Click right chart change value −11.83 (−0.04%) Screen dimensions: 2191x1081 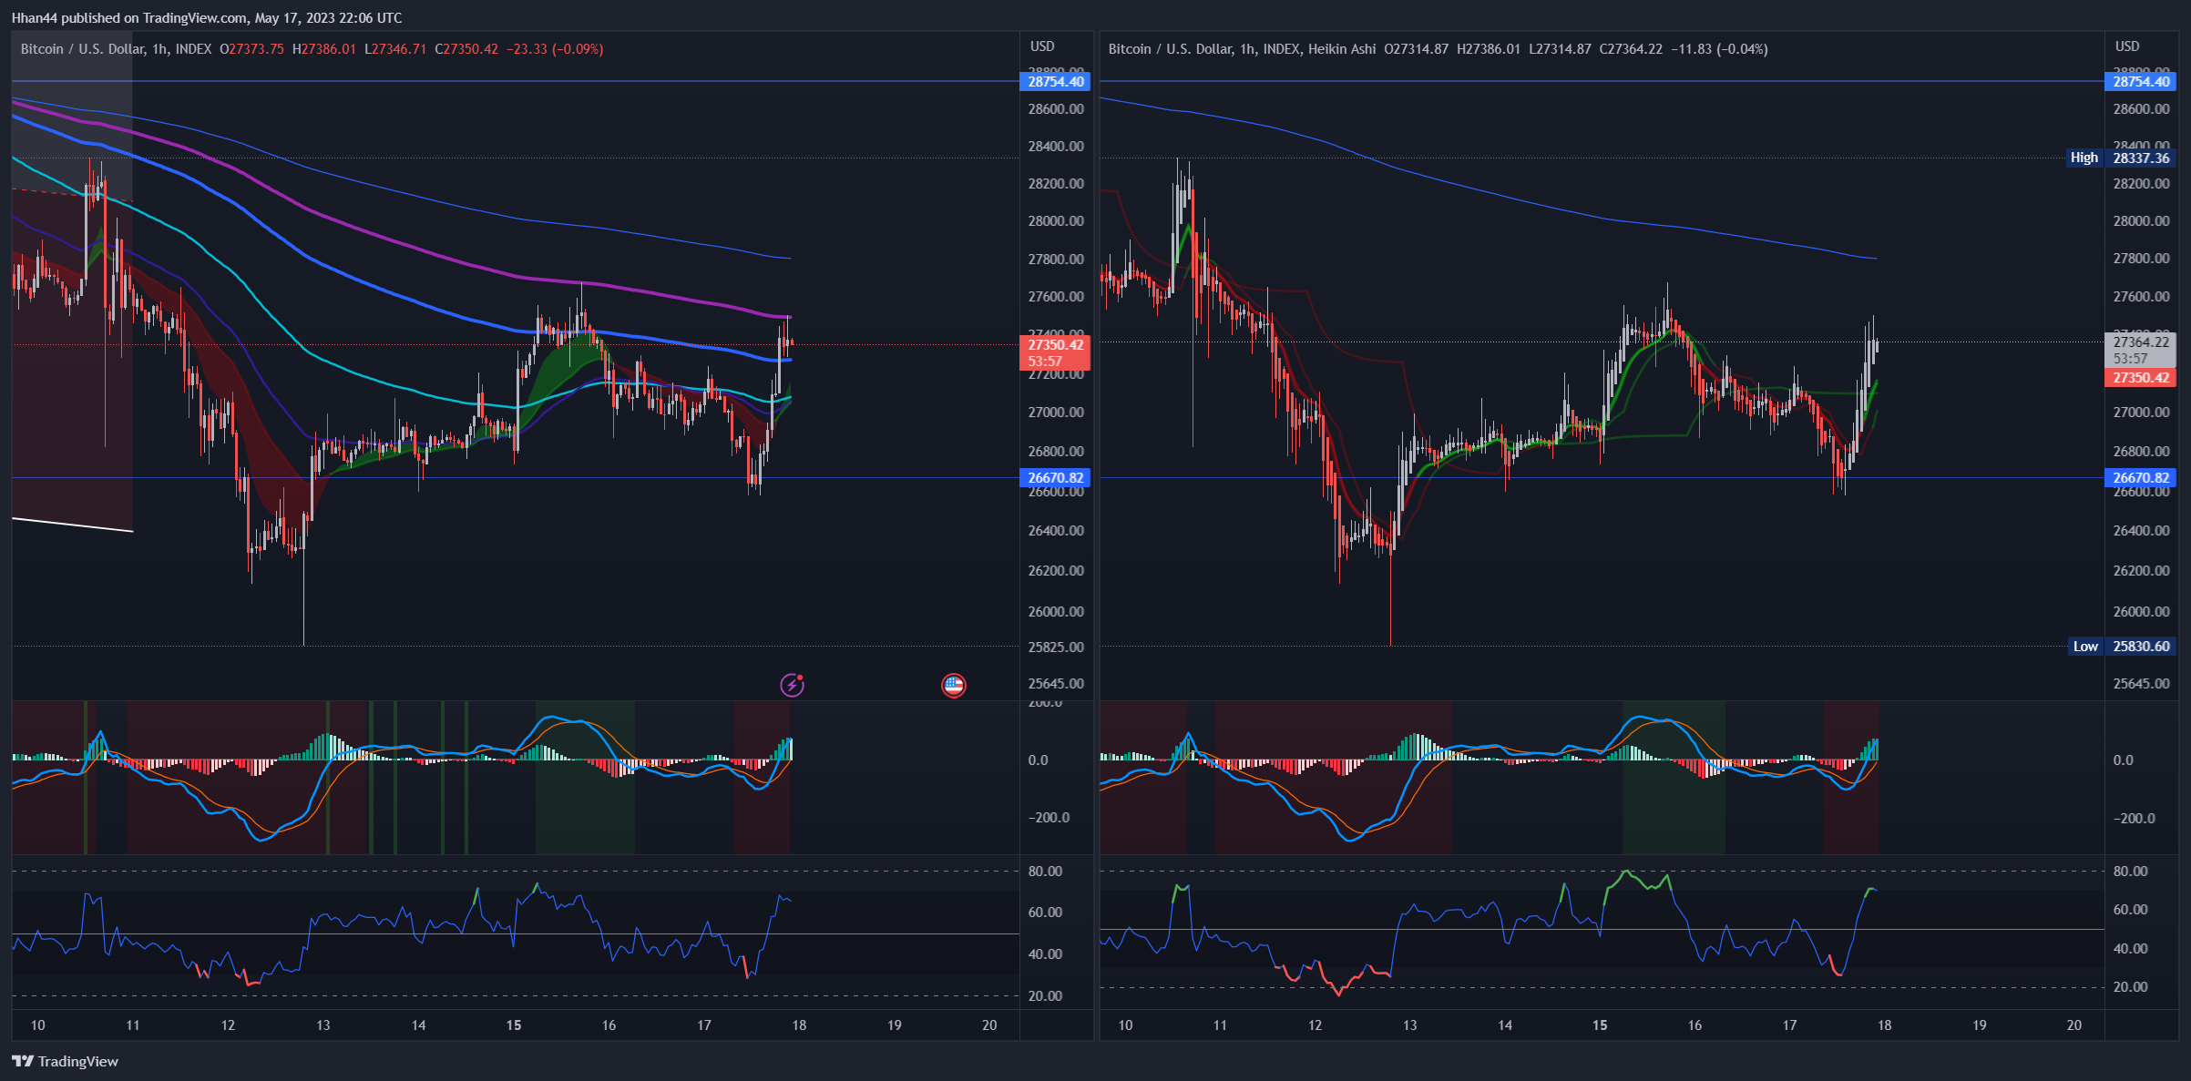1720,49
